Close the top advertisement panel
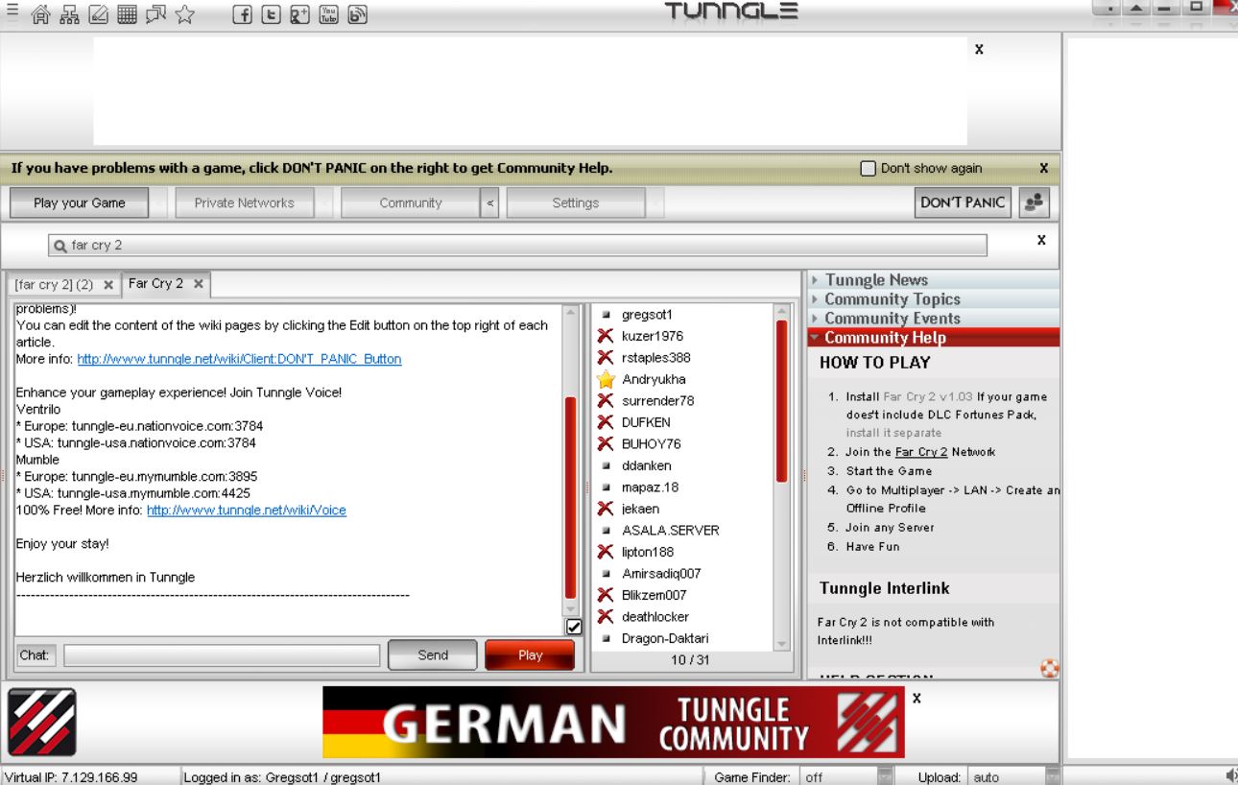 pyautogui.click(x=979, y=49)
